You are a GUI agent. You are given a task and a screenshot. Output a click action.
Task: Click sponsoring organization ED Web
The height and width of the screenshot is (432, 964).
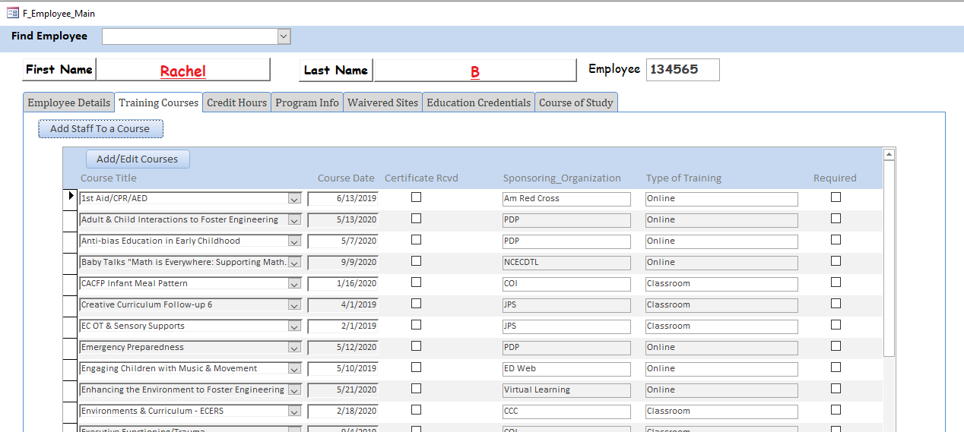pyautogui.click(x=566, y=369)
